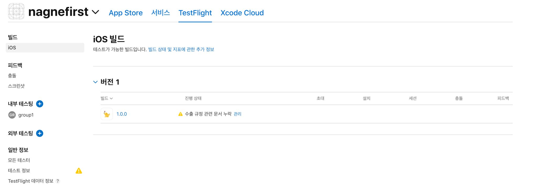Collapse the 버전 1 section
The image size is (544, 191).
[95, 82]
